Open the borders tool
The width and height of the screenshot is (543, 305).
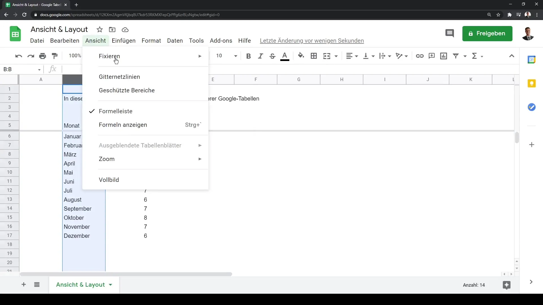(x=314, y=56)
